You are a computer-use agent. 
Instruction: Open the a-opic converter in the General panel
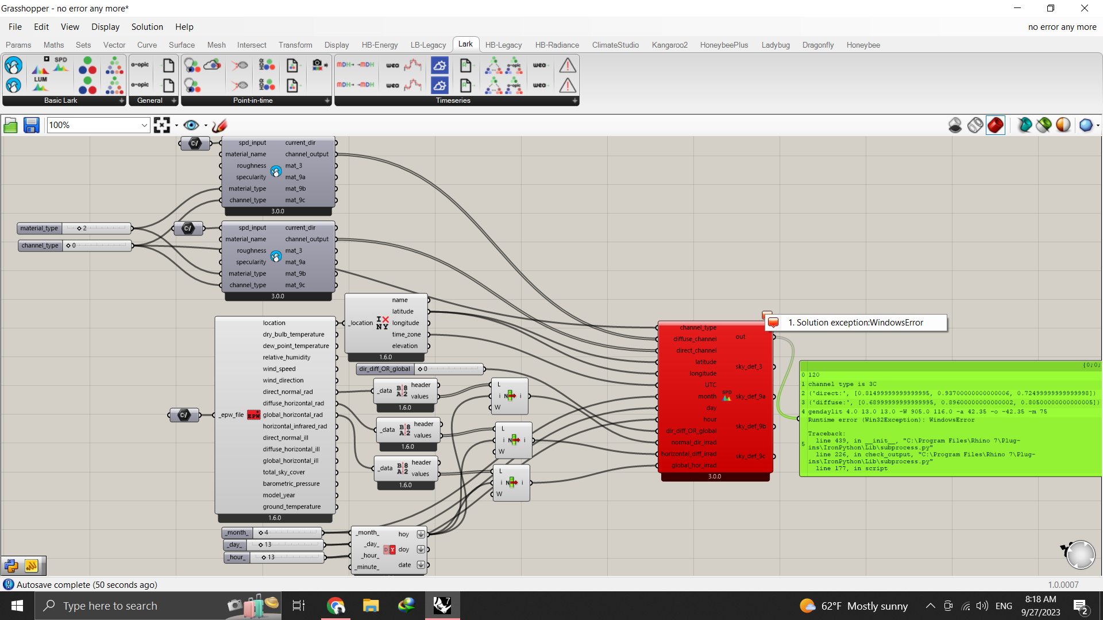(140, 65)
